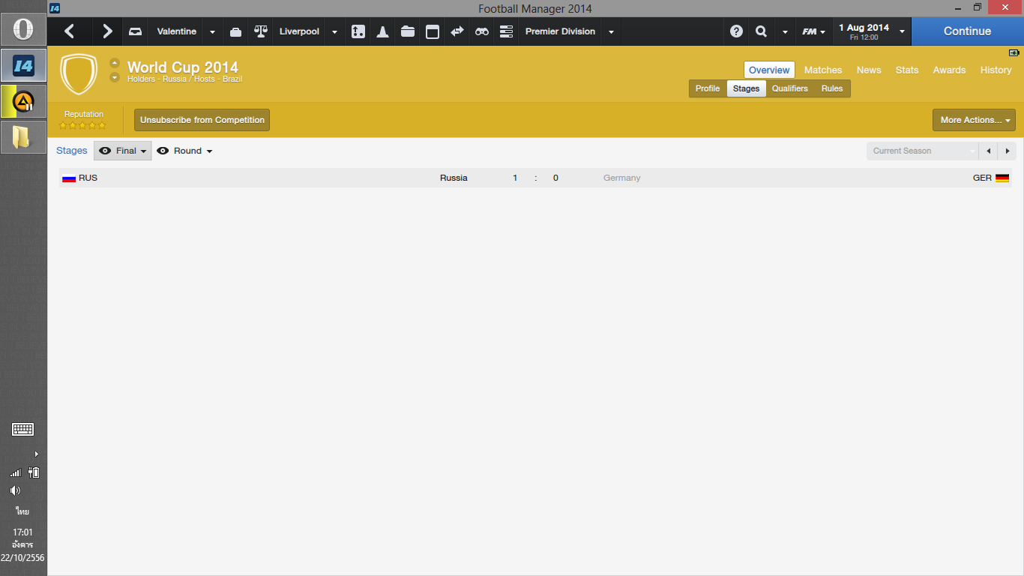Open the tactics board icon
Viewport: 1024px width, 576px height.
[358, 31]
